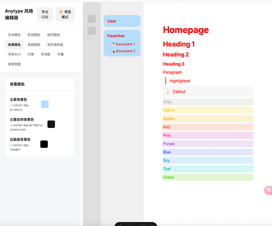Screen dimensions: 272x226
Task: Open the 字间距 tab
Action: point(46,54)
